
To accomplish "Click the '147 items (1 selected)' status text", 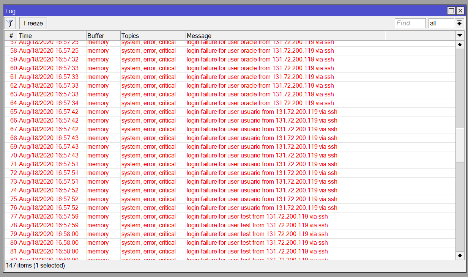I will pos(35,266).
